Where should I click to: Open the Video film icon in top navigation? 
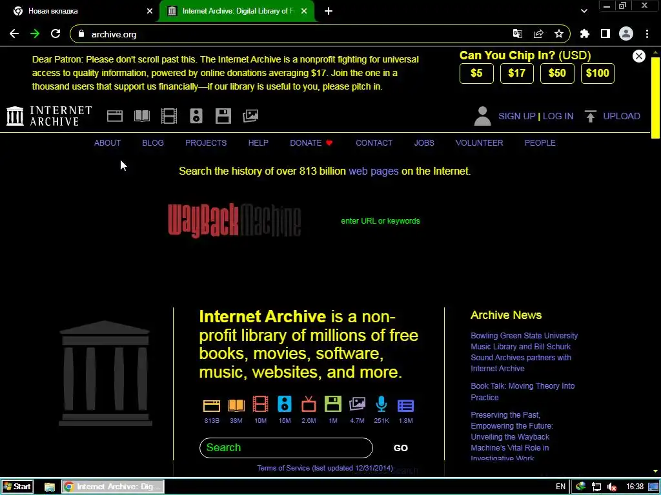pyautogui.click(x=169, y=116)
